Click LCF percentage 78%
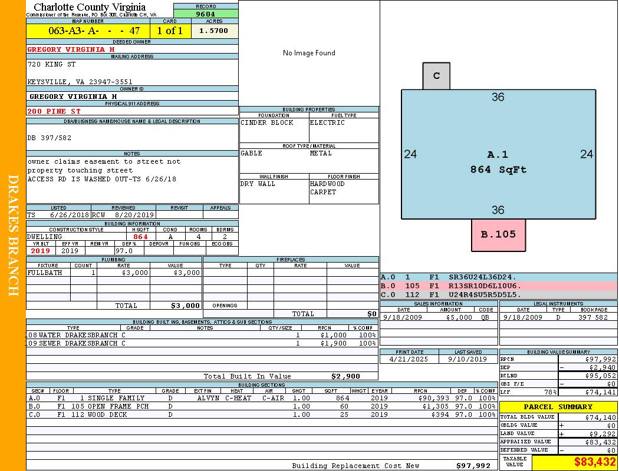Viewport: 619px width, 471px height. pos(550,392)
